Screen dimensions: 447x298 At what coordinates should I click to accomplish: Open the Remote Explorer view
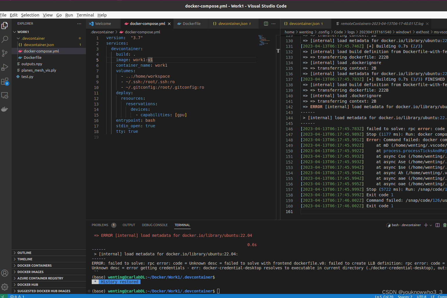[x=5, y=95]
